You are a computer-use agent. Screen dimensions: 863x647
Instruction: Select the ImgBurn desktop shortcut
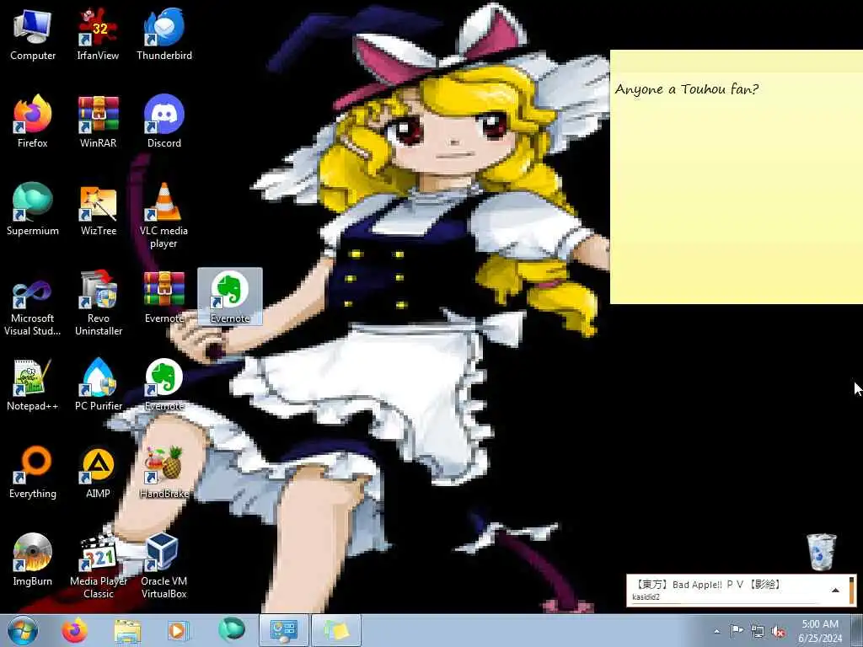pyautogui.click(x=33, y=559)
